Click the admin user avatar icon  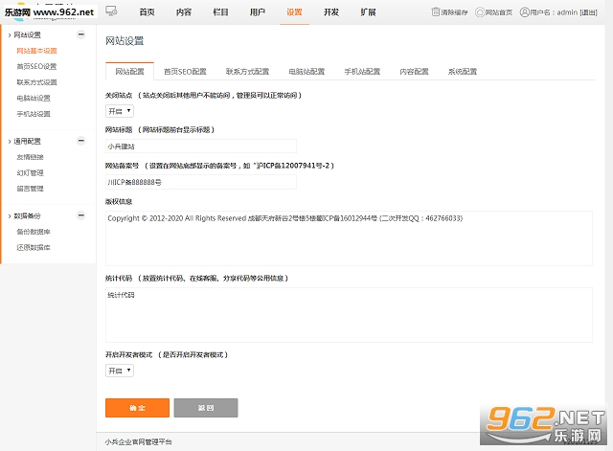[524, 12]
